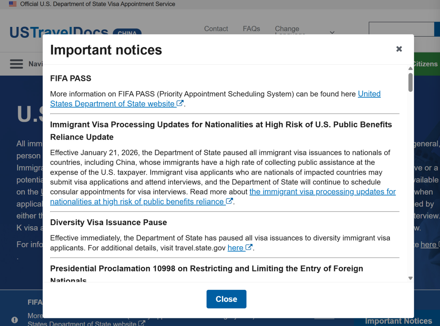Click external link icon in Diversity Visa section

249,247
